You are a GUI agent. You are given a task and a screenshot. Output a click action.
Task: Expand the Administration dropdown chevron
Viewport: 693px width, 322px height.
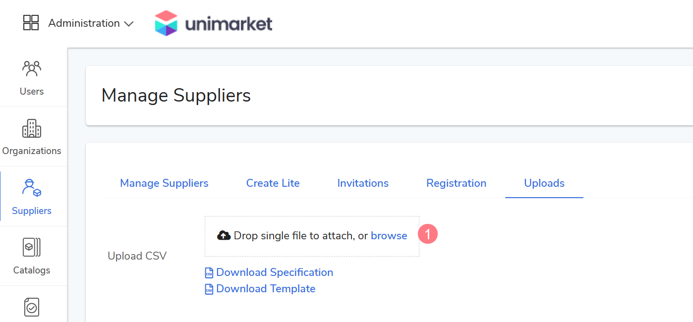point(129,24)
